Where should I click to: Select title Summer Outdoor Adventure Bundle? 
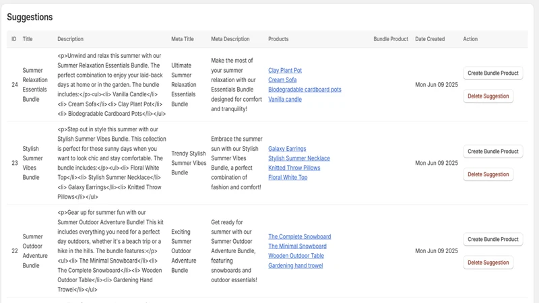tap(35, 251)
